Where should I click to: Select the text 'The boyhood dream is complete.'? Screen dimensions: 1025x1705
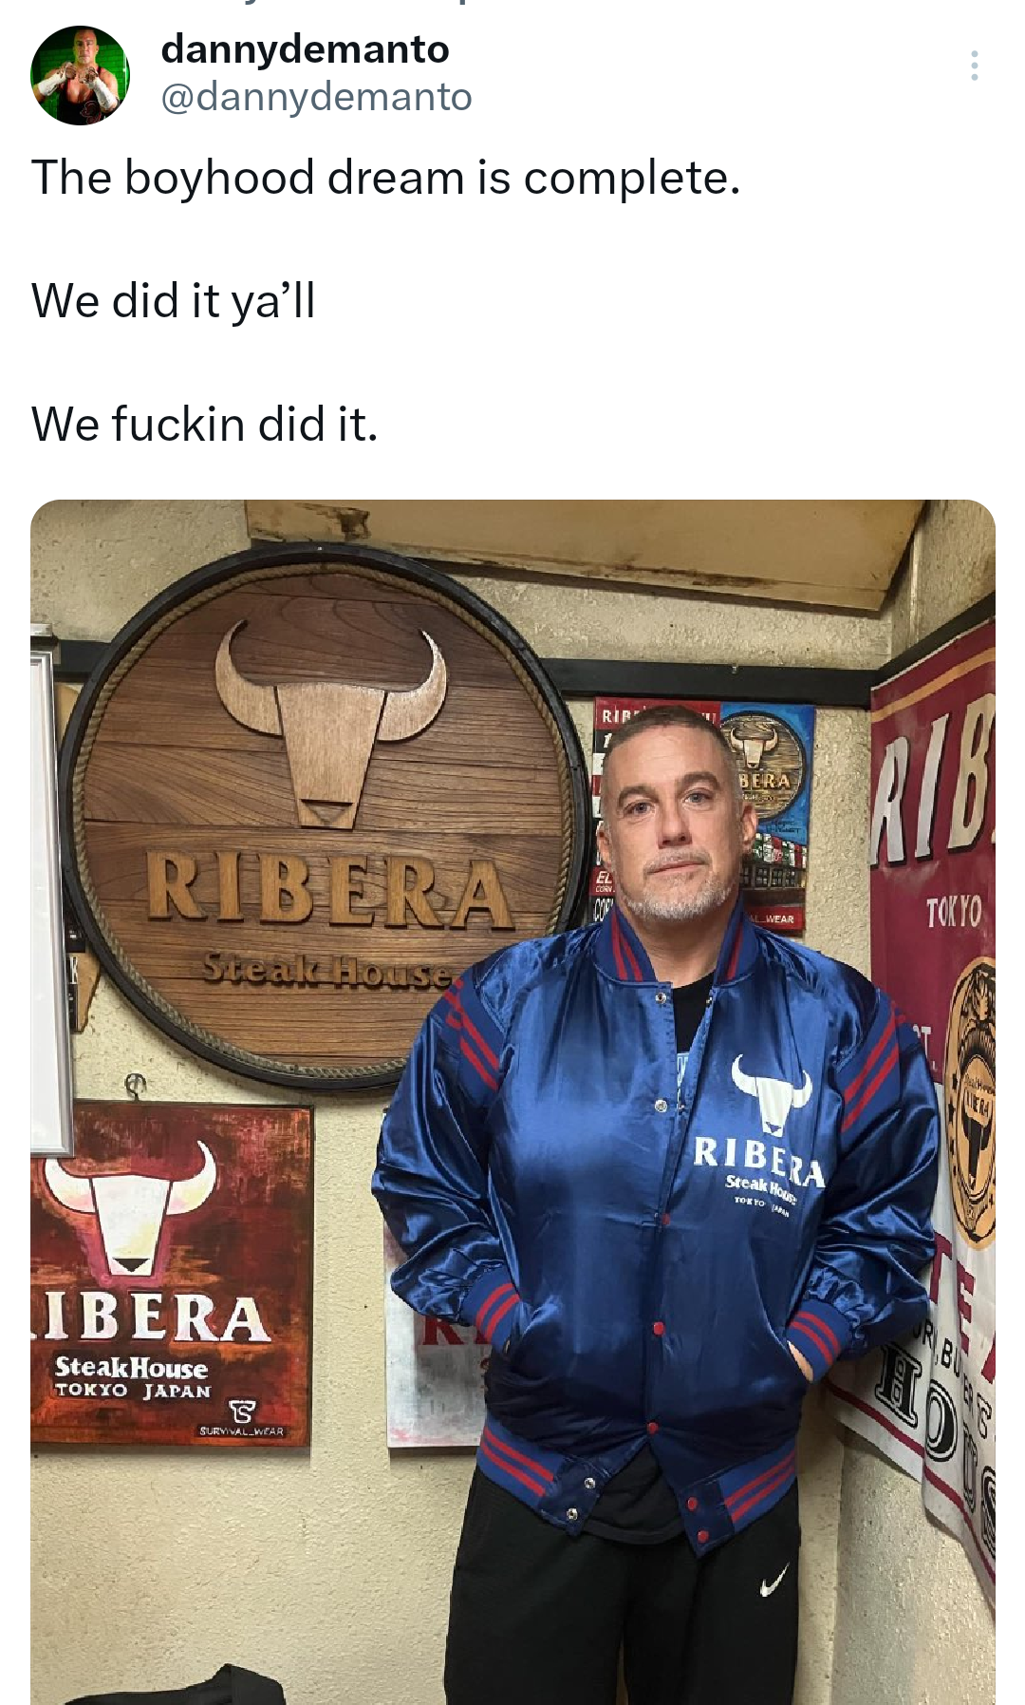coord(385,178)
